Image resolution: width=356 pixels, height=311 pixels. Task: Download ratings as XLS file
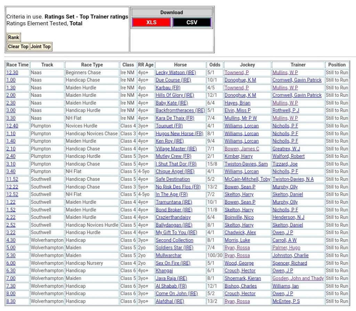(x=151, y=22)
